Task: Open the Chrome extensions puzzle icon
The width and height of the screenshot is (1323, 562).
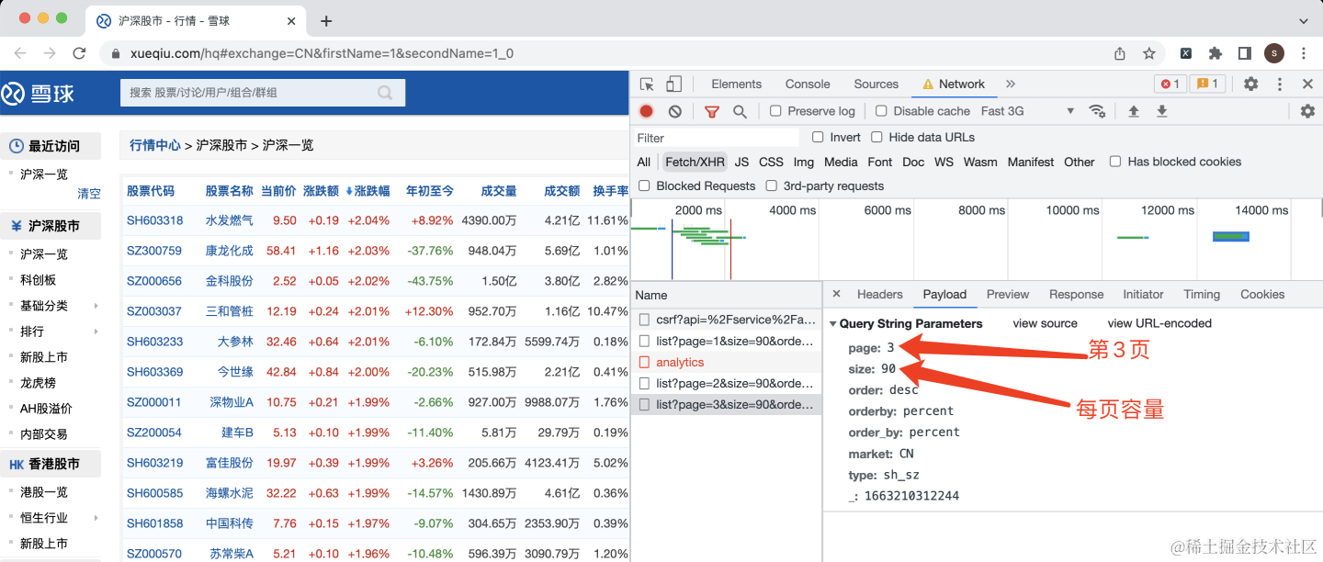Action: (x=1216, y=53)
